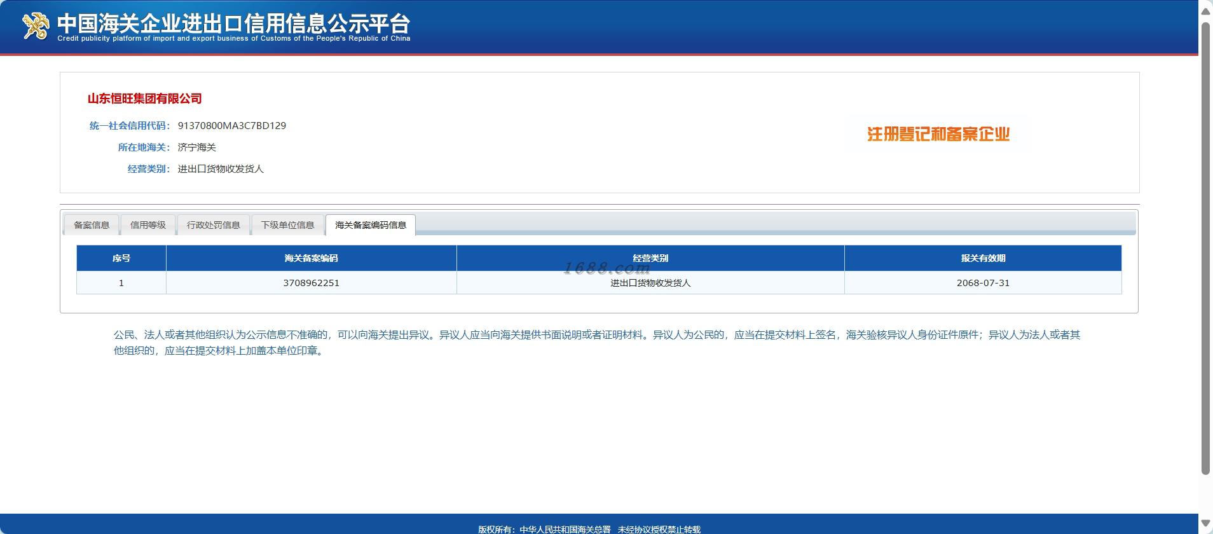Click the 所在地海关 label
The width and height of the screenshot is (1213, 534).
[144, 147]
